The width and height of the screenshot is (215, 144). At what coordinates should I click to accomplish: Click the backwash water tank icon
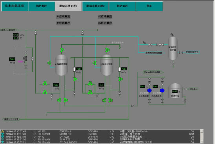(x=175, y=90)
